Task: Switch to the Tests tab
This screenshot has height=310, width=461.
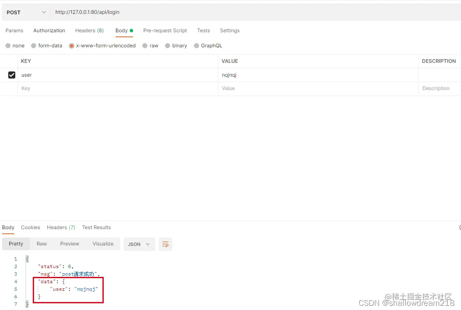Action: pyautogui.click(x=204, y=31)
